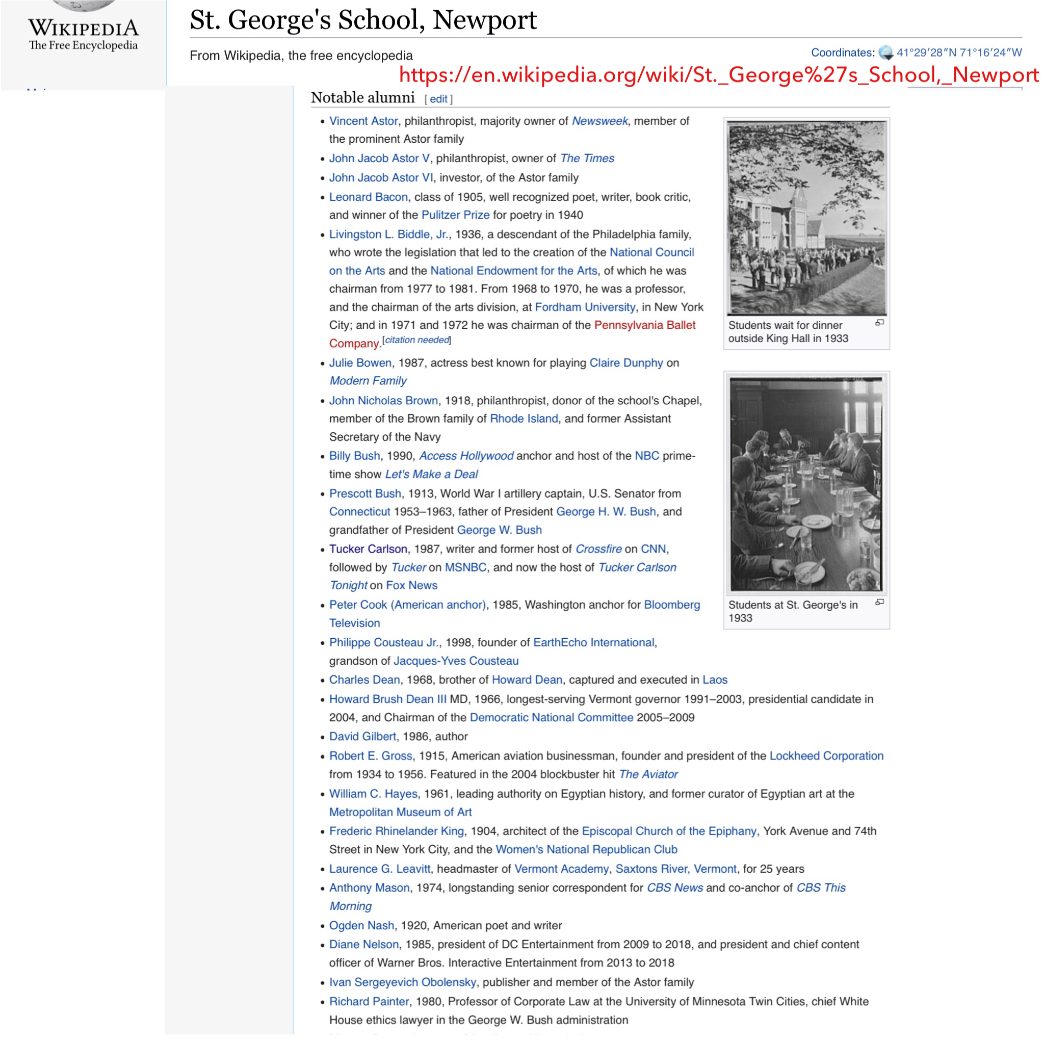The image size is (1044, 1044).
Task: Open Livingston L. Biddle, Jr. article
Action: 388,234
